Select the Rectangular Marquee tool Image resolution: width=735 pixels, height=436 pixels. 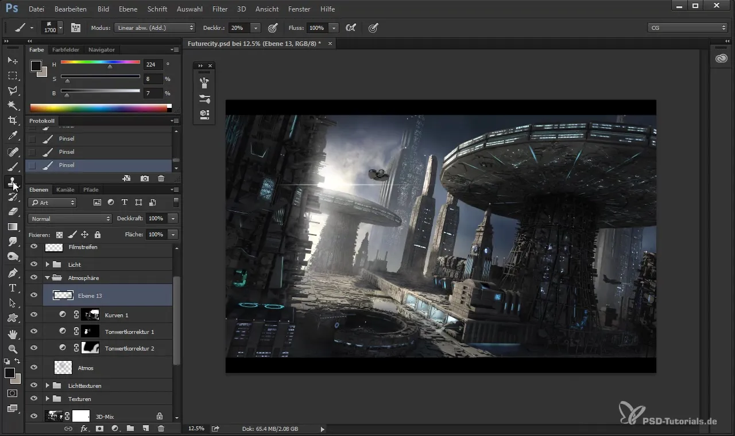[13, 76]
